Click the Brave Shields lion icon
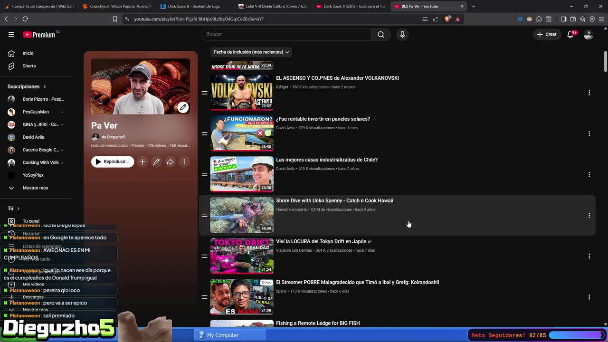Viewport: 608px width, 342px height. [x=447, y=19]
